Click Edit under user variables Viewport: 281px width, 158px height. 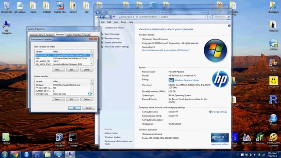[72, 70]
